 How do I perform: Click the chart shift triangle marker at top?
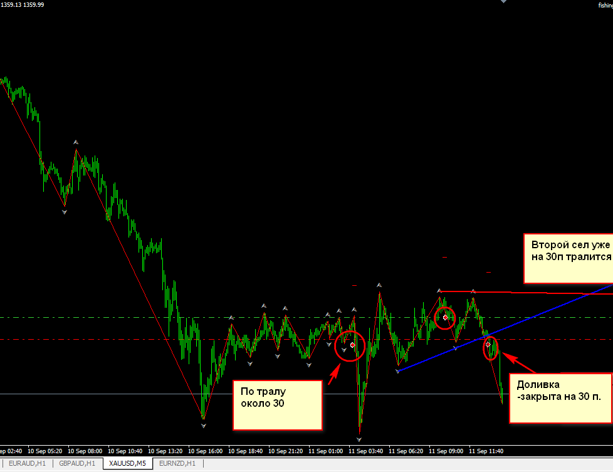[503, 1]
